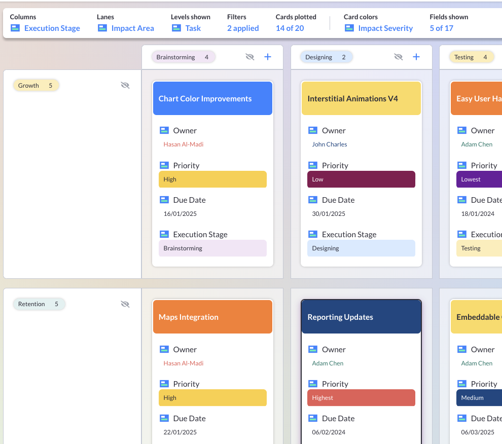Viewport: 502px width, 444px height.
Task: Add a card to the Brainstorming column
Action: point(268,57)
